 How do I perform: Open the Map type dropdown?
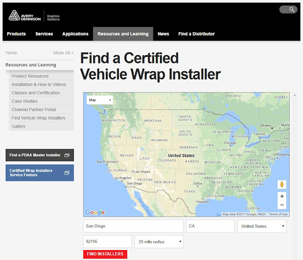click(x=100, y=100)
